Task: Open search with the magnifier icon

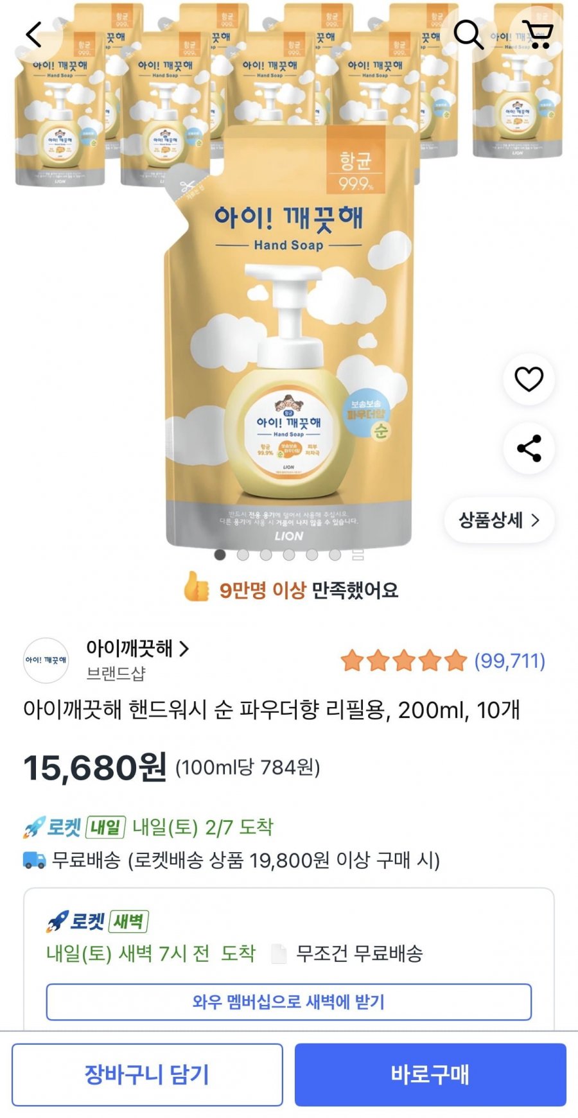Action: click(x=468, y=35)
